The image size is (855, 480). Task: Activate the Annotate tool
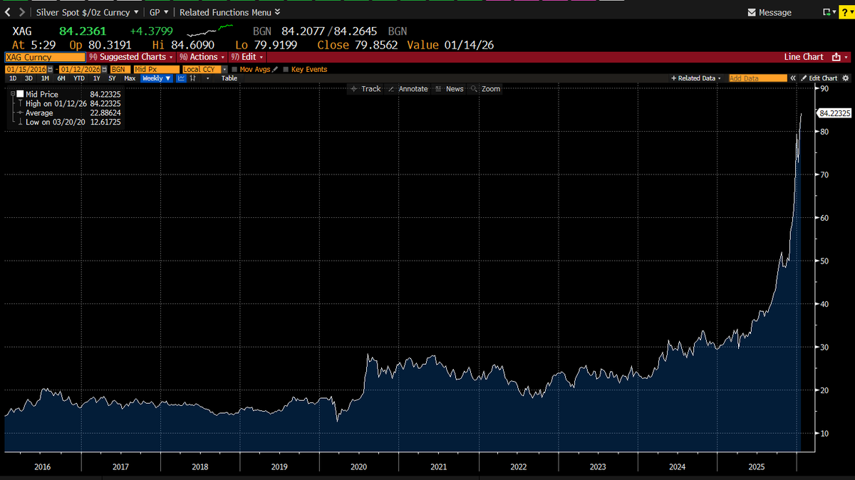click(408, 89)
